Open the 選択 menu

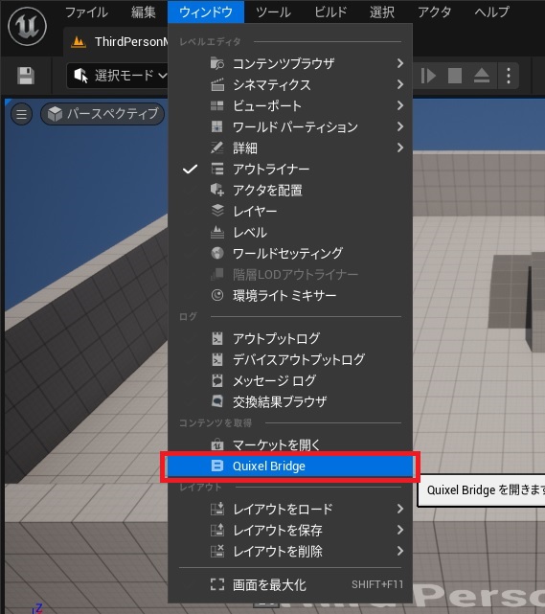(382, 12)
